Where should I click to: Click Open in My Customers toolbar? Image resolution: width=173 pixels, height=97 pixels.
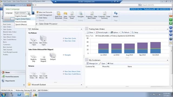coord(102,64)
